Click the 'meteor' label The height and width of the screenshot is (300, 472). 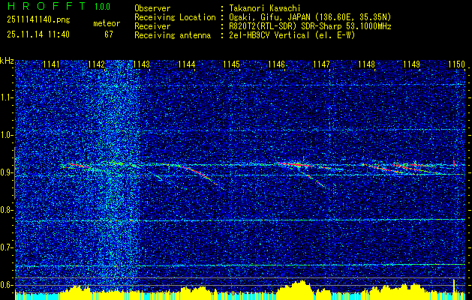coord(107,23)
